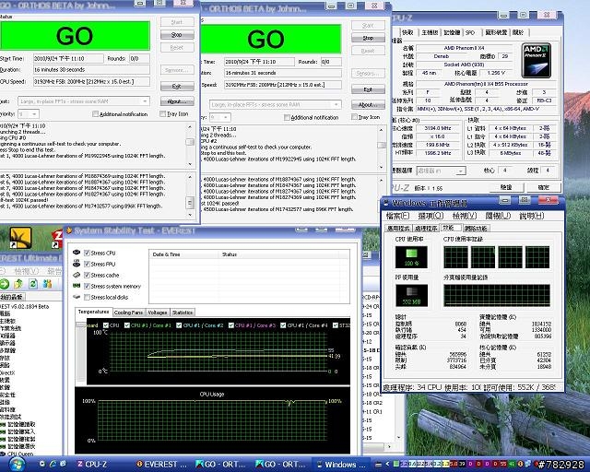This screenshot has height=472, width=590.
Task: Click Stop in the 16 minutes 30 seconds ORTHOS
Action: click(x=177, y=35)
